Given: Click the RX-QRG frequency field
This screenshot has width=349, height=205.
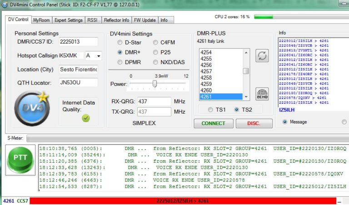Looking at the screenshot, I should click(154, 101).
